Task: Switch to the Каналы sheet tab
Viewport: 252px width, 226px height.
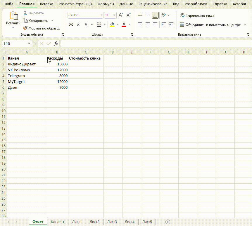Action: pos(57,222)
